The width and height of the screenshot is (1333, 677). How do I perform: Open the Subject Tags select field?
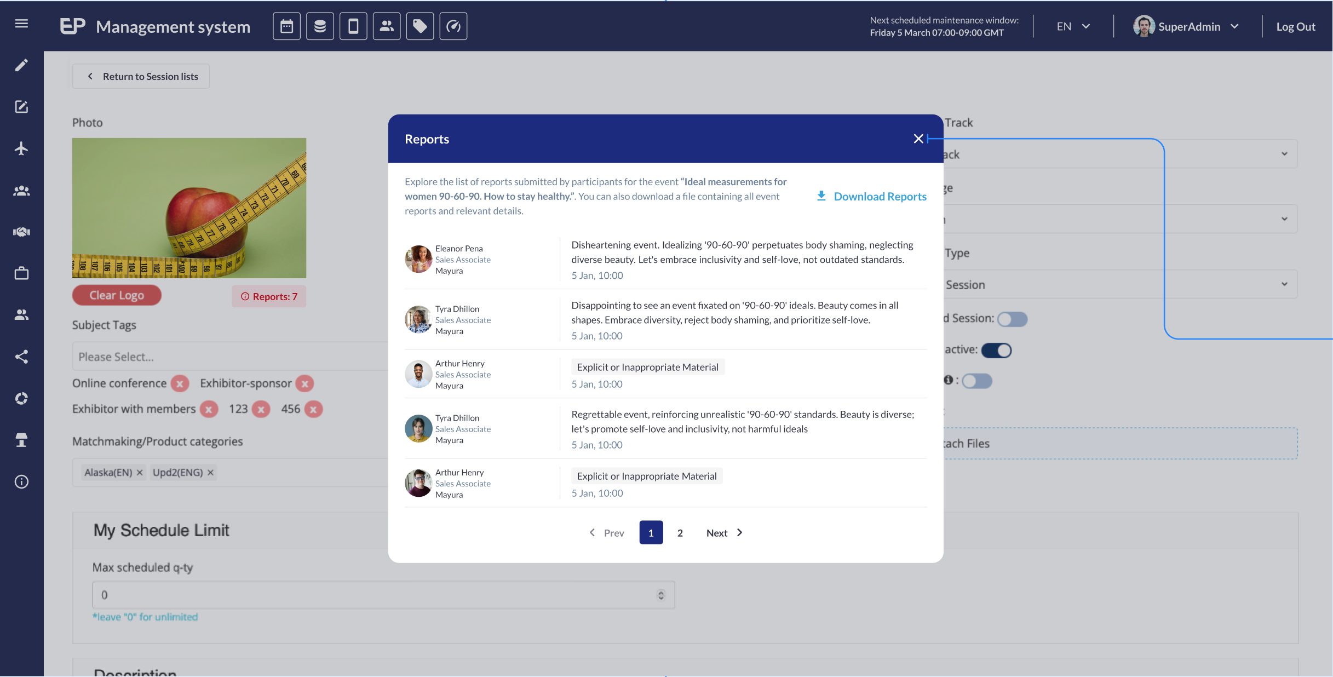(x=230, y=357)
